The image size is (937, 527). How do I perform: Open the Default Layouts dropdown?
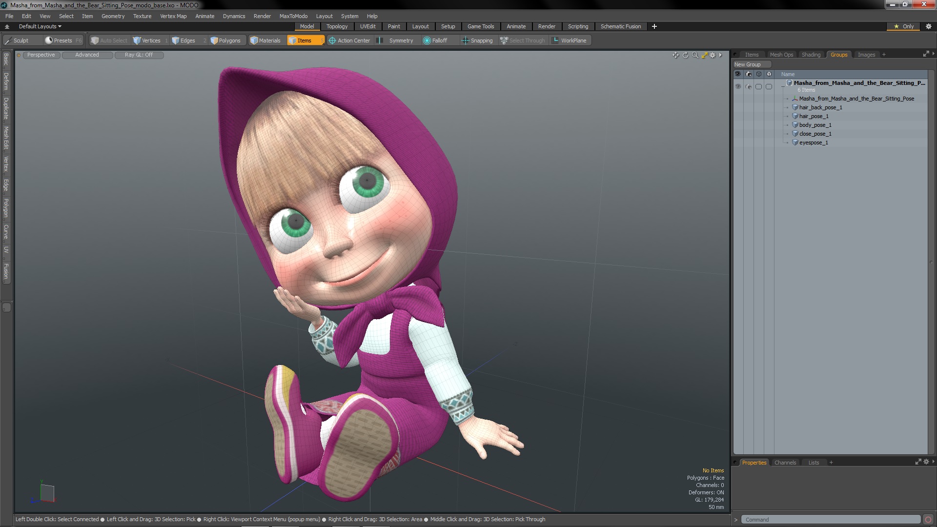click(x=40, y=26)
